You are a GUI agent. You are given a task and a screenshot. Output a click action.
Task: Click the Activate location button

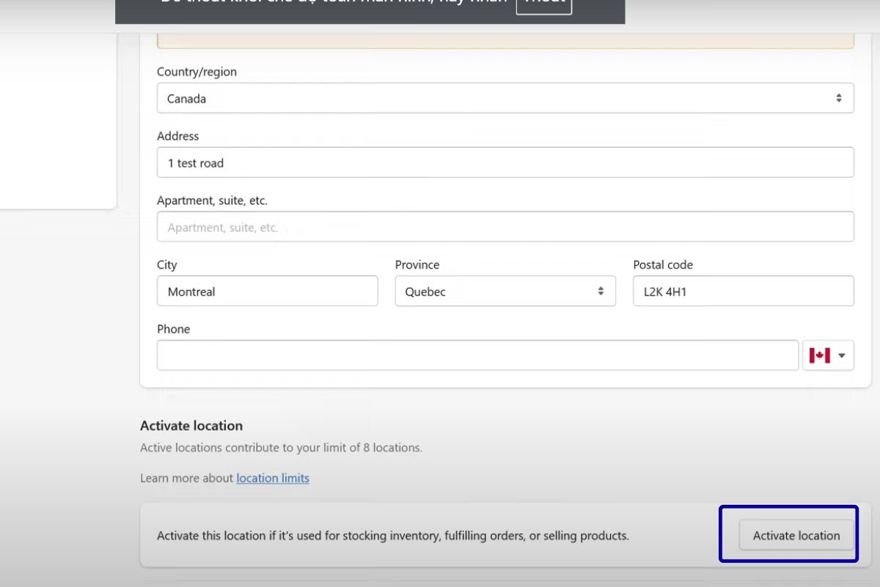tap(796, 536)
